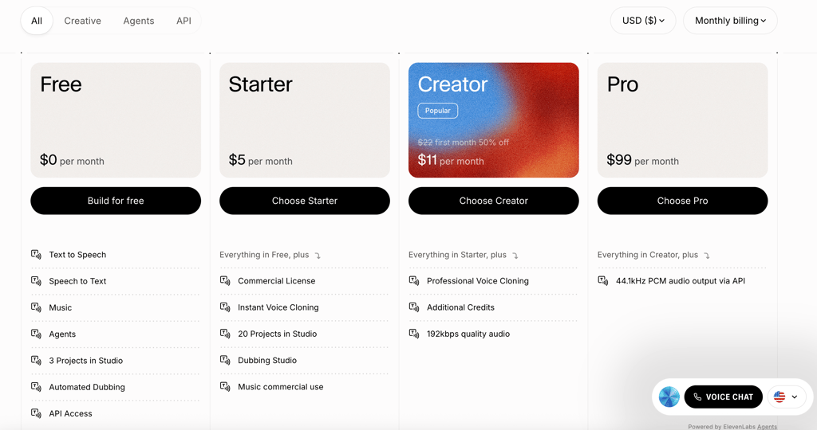
Task: Click the icon next to Music feature
Action: [36, 307]
